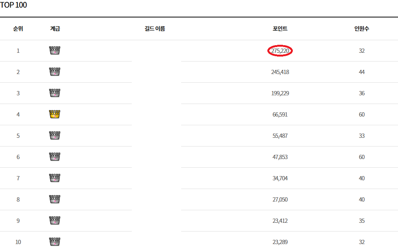Click the silver crown icon for rank 7
Image resolution: width=398 pixels, height=252 pixels.
click(55, 178)
